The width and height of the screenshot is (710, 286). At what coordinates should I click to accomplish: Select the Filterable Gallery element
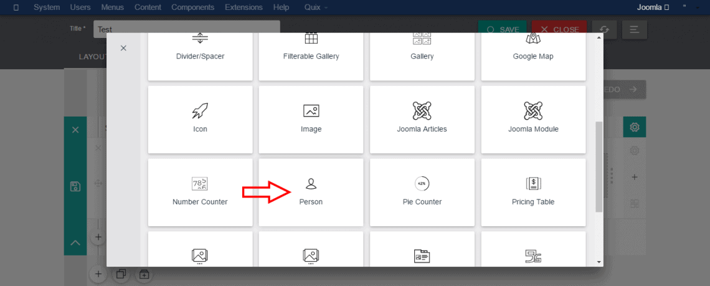(x=311, y=49)
